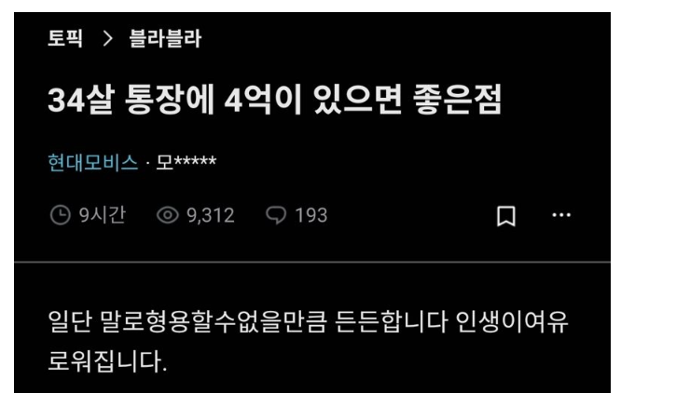Click the clock icon beside 9시간

[x=61, y=215]
